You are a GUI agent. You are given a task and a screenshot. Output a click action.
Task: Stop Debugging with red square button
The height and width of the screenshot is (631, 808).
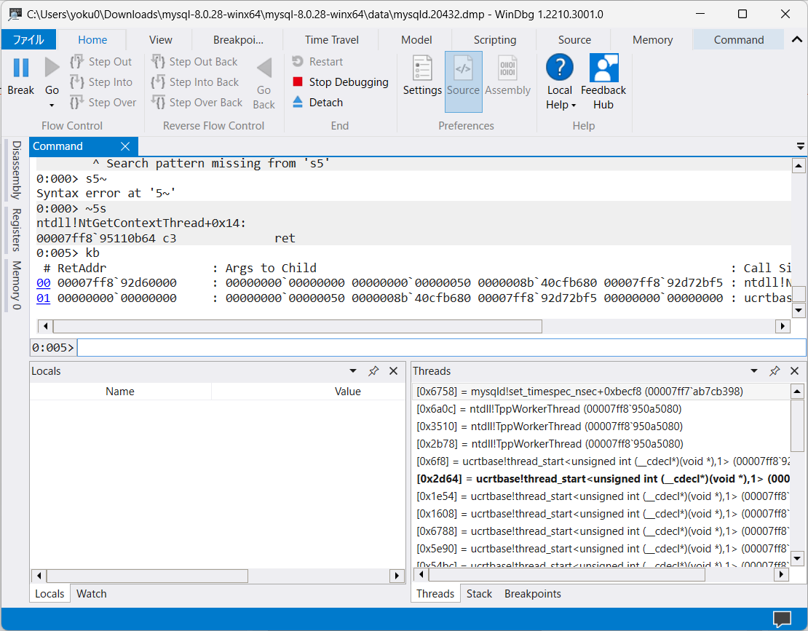tap(340, 82)
